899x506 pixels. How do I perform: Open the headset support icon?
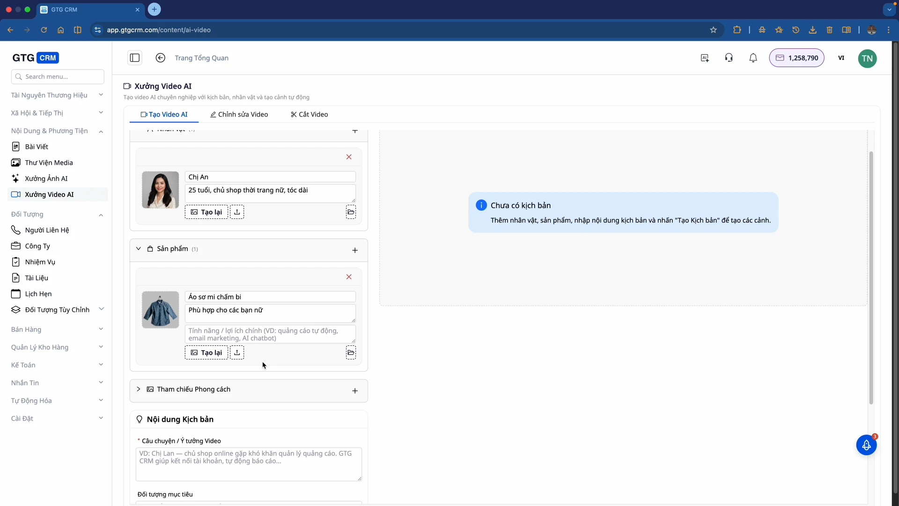(729, 58)
